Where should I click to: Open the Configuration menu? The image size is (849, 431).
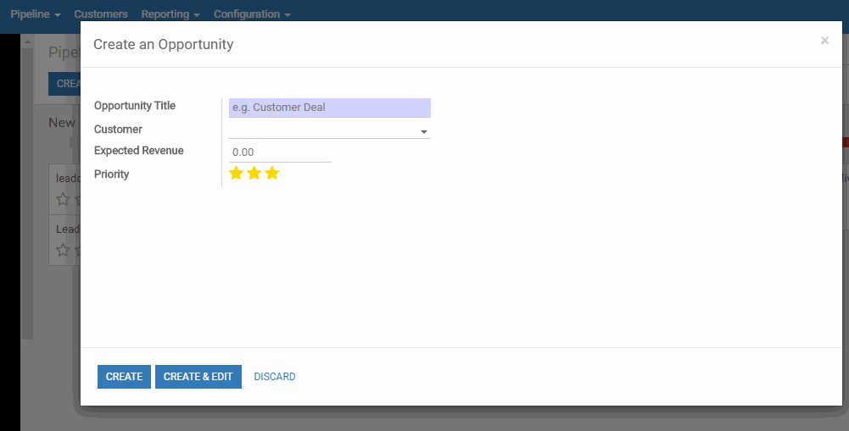tap(252, 14)
